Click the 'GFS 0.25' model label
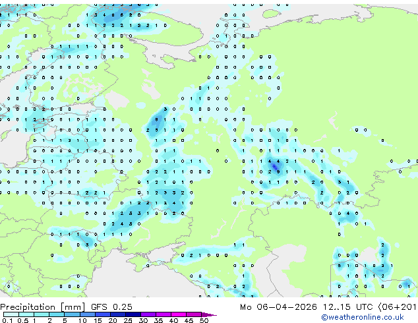The image size is (418, 323). click(x=111, y=307)
